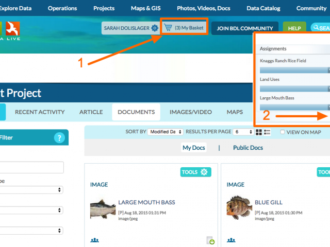330x247 pixels.
Task: Click the Aug 18, 2015 01:31 PM timestamp
Action: [x=145, y=213]
